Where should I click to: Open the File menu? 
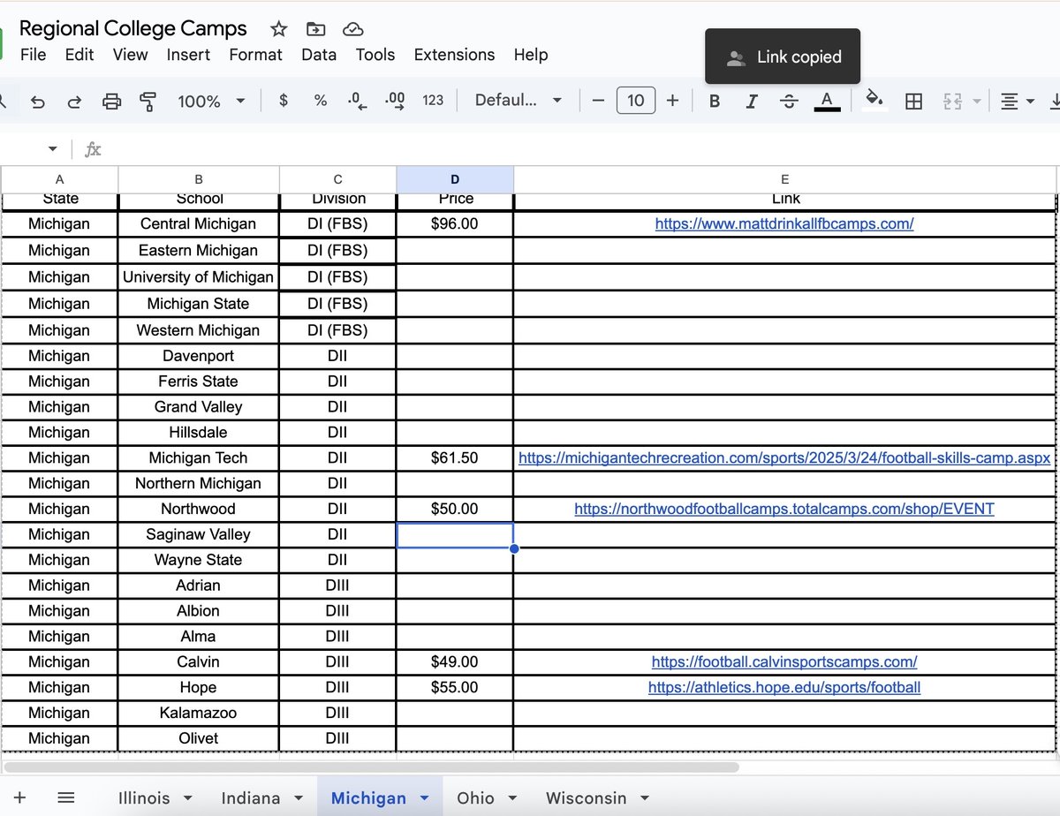coord(33,55)
